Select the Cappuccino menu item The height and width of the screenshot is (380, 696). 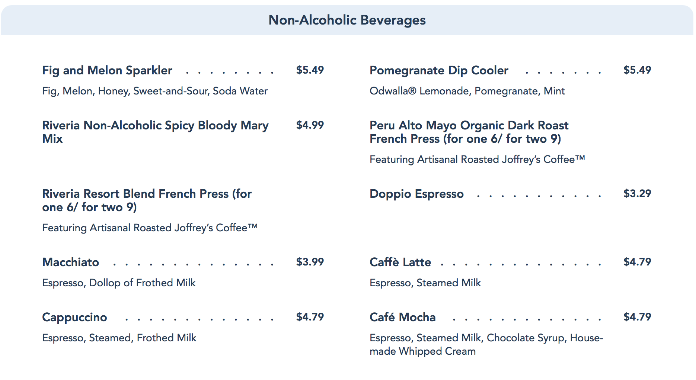(74, 317)
